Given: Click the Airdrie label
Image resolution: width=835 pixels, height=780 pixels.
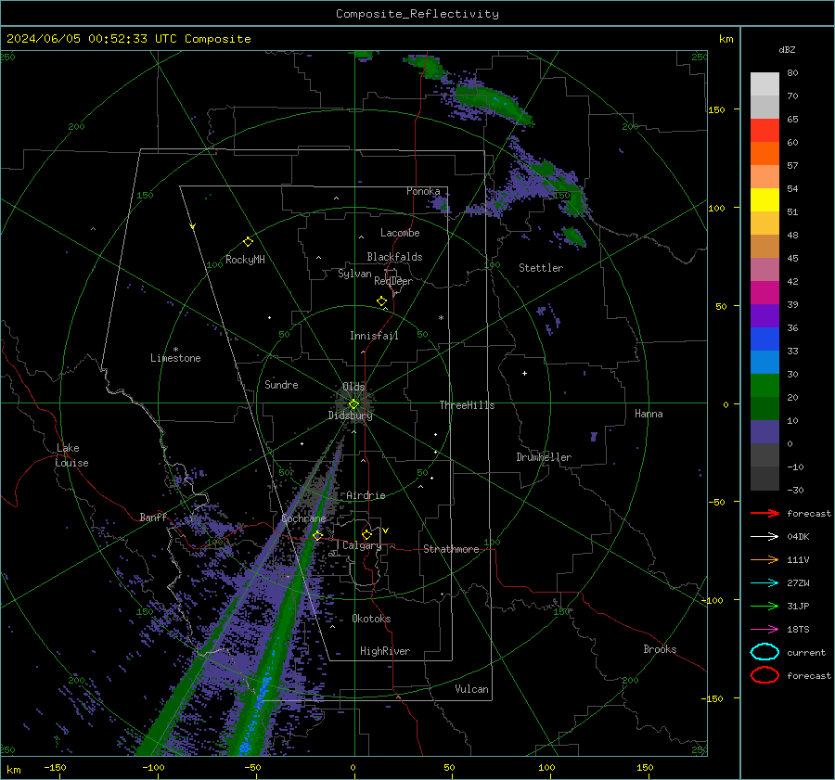Looking at the screenshot, I should [366, 495].
